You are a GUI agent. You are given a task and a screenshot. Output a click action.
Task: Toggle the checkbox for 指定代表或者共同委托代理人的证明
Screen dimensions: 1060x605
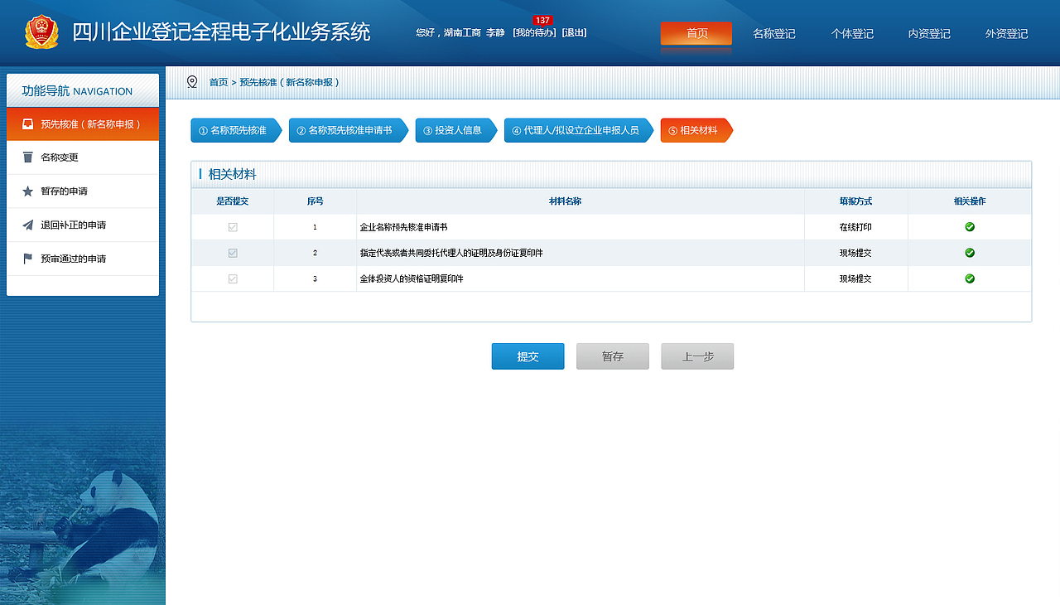[x=233, y=253]
